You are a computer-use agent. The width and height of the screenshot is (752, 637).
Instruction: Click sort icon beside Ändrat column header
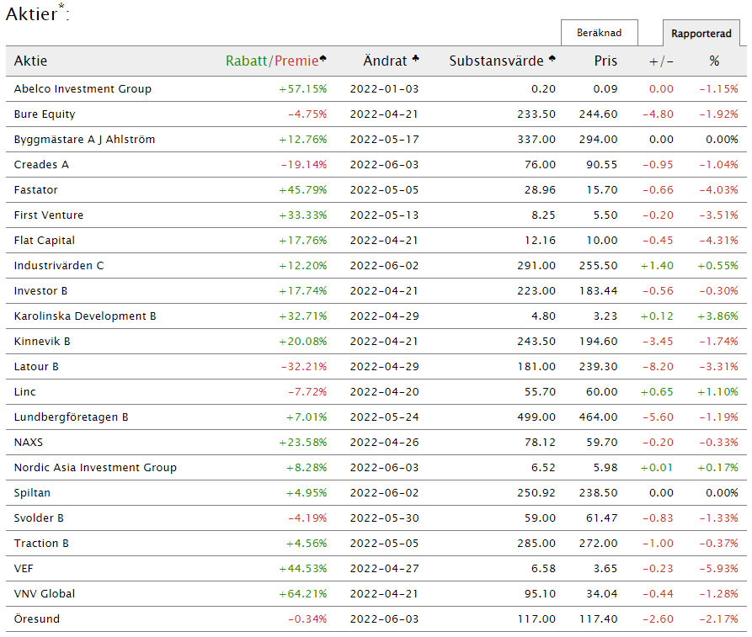coord(416,60)
